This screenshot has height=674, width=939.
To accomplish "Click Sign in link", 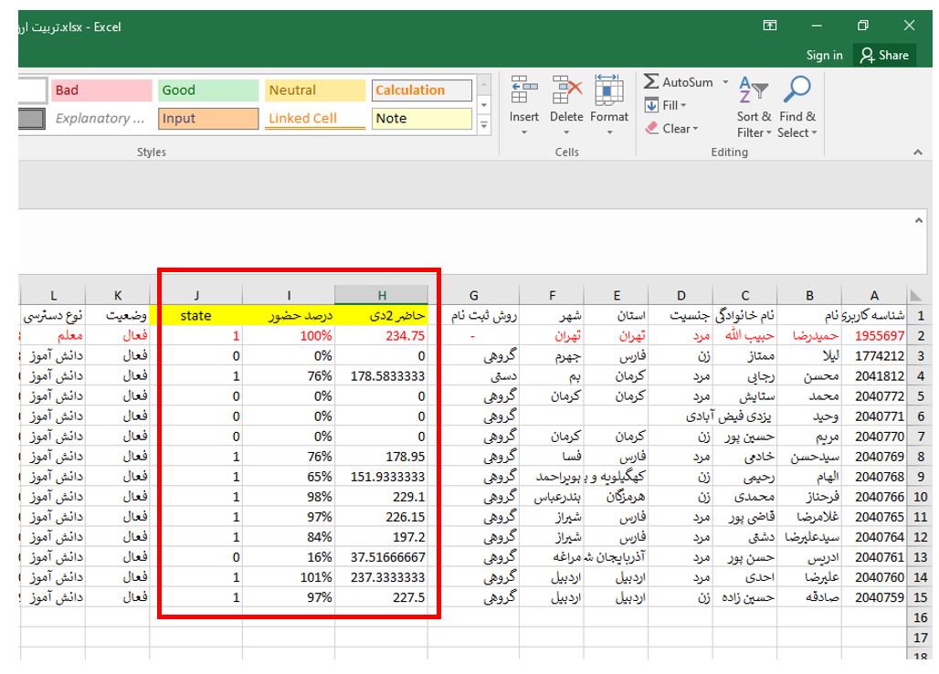I will tap(824, 56).
